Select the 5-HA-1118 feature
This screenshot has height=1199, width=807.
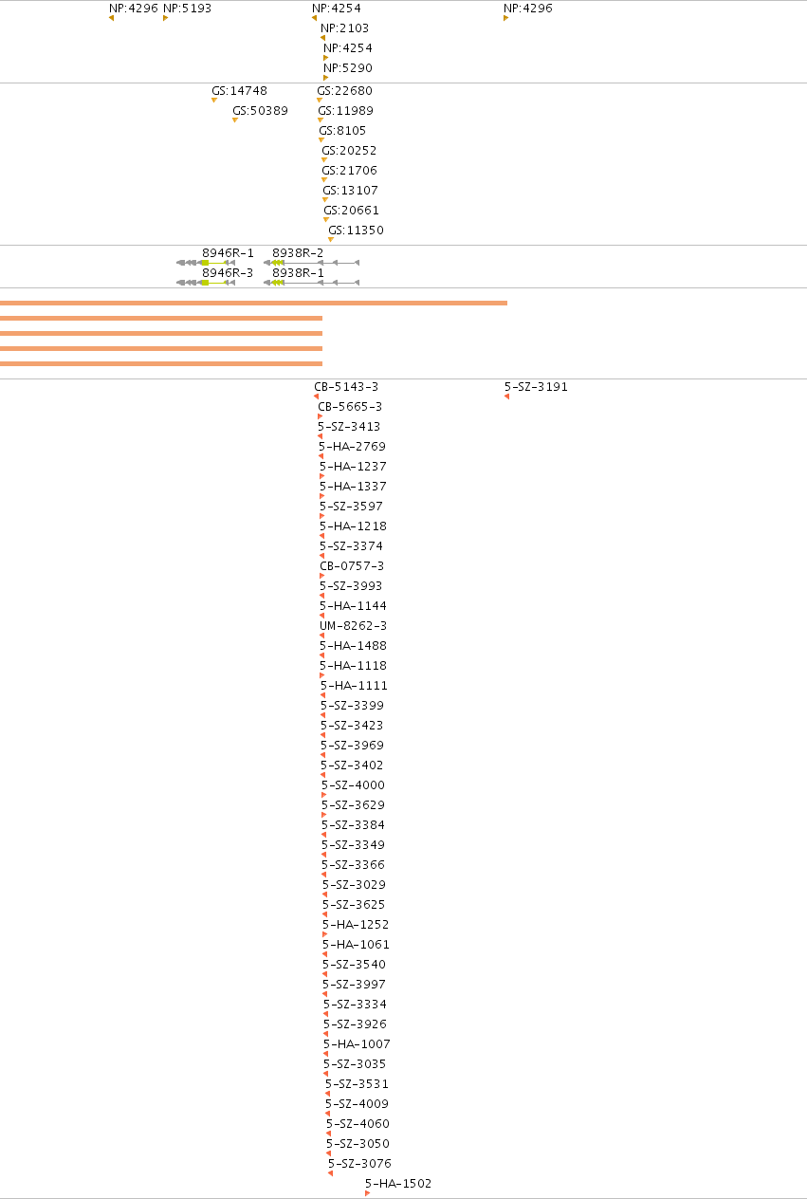click(353, 666)
